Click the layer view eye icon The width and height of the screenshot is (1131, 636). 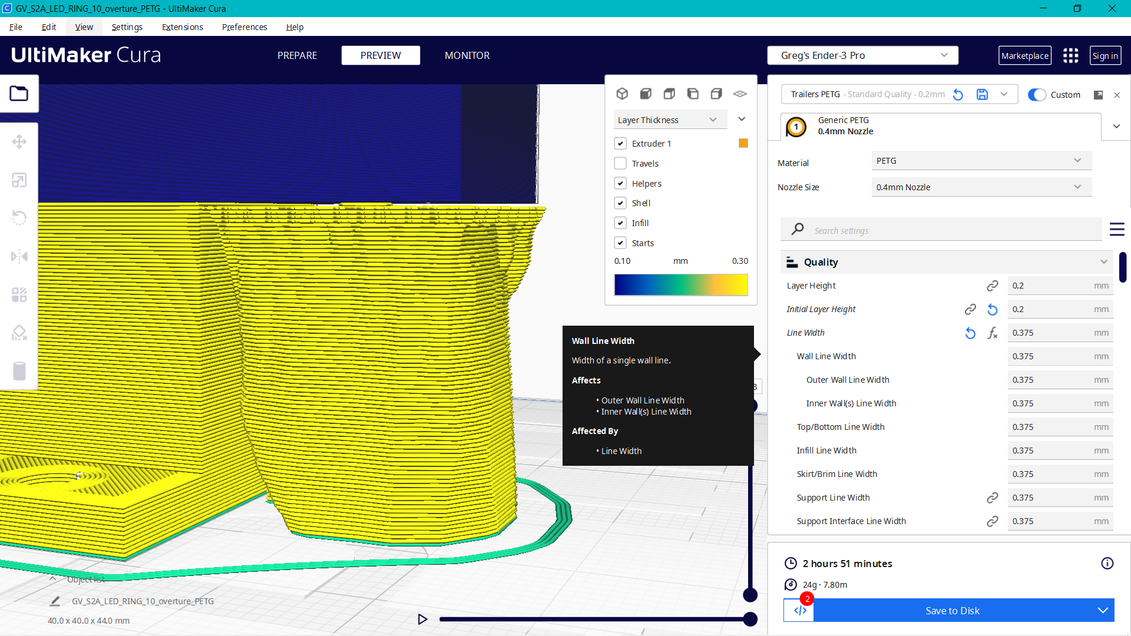(x=740, y=94)
